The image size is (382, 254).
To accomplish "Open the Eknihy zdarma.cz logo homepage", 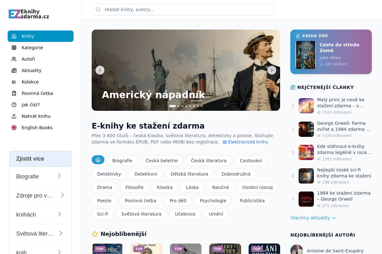I will (29, 14).
